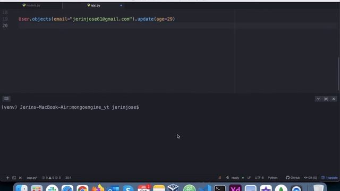Click the editor vertical scrollbar
The width and height of the screenshot is (340, 191).
coord(338,74)
